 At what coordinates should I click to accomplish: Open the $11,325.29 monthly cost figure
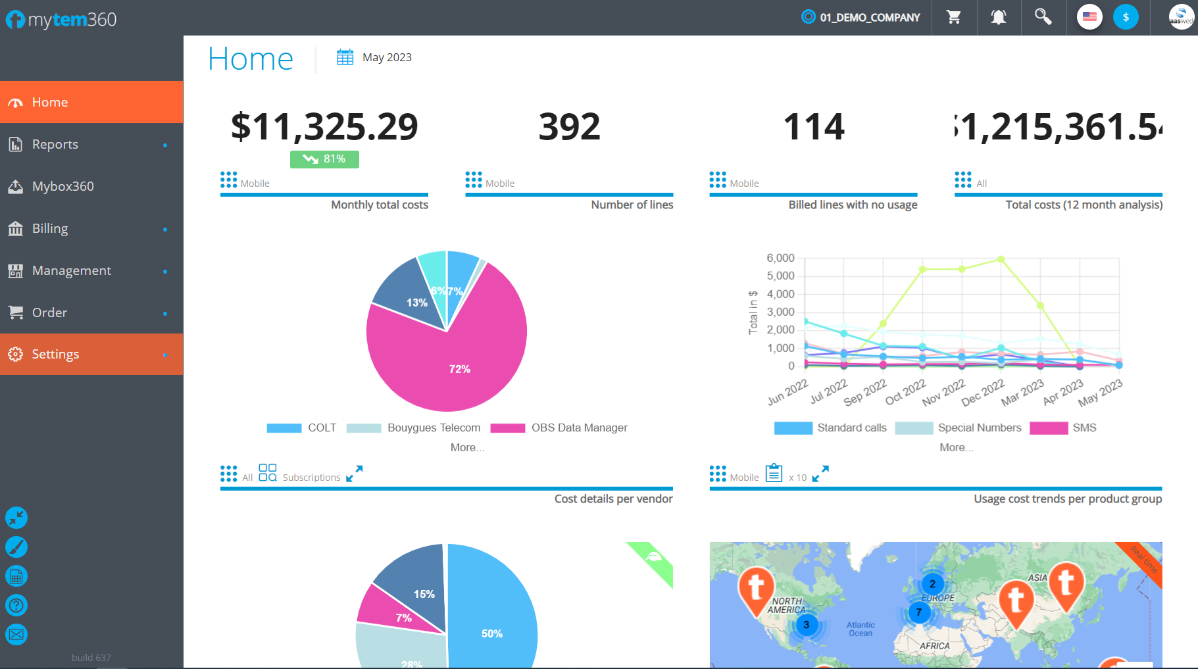pos(324,126)
